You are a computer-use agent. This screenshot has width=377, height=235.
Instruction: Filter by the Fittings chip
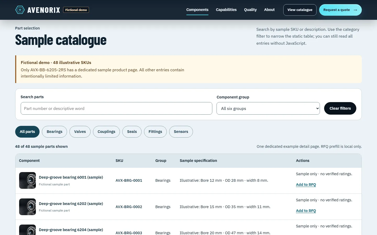point(155,132)
